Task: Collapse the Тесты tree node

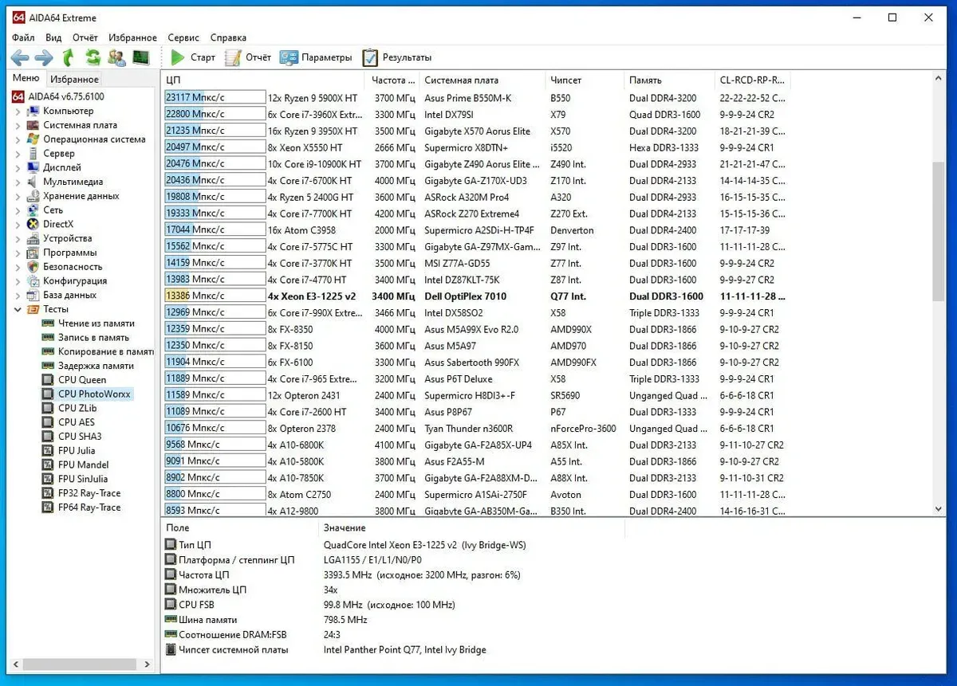Action: tap(18, 309)
